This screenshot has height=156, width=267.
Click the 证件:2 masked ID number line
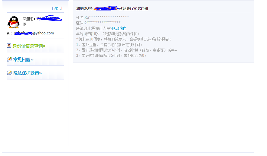(x=98, y=23)
